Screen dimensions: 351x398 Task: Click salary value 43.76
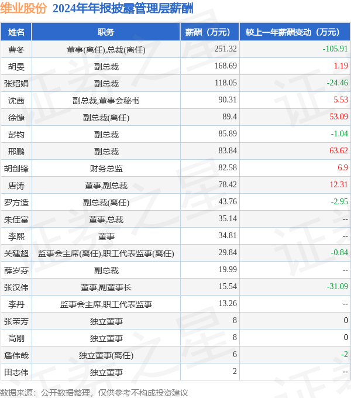click(x=228, y=202)
